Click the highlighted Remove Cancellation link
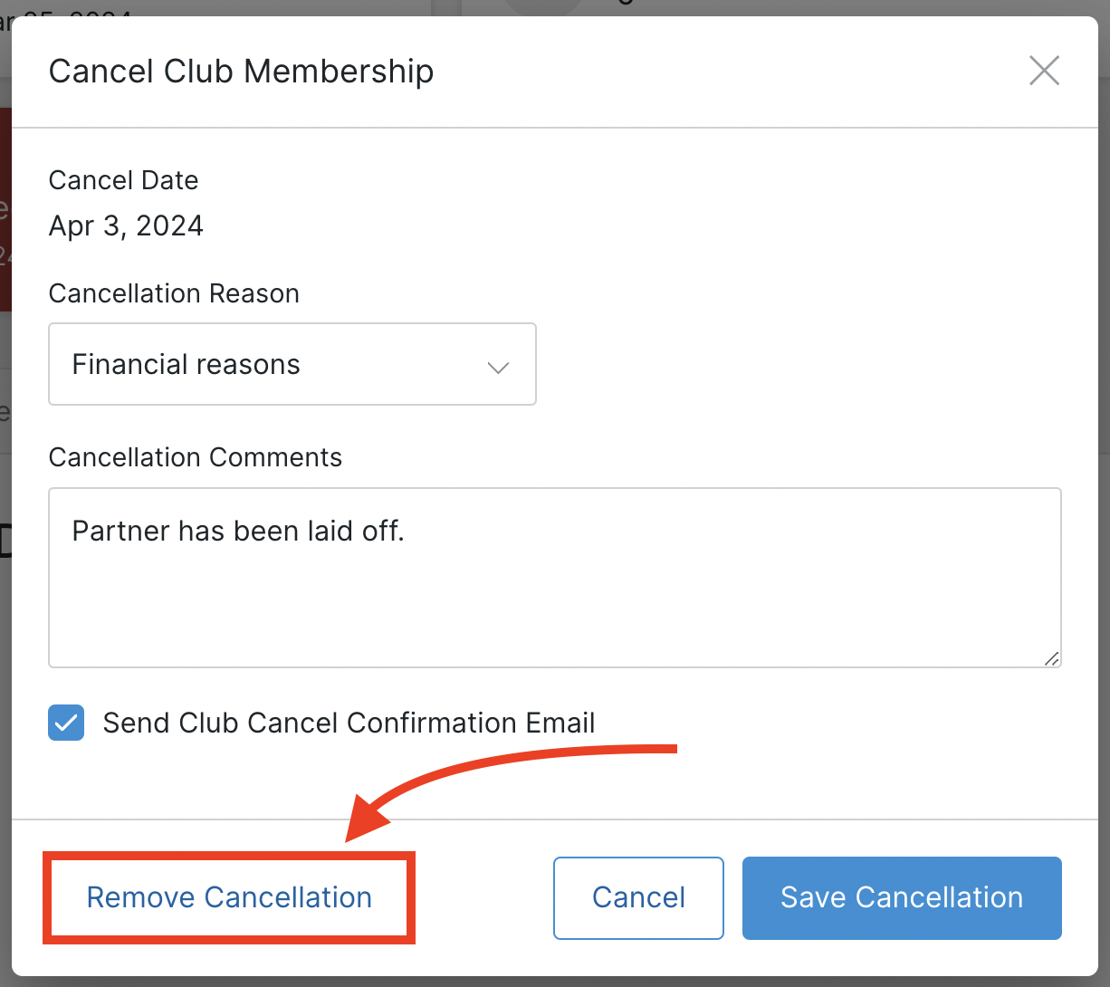The height and width of the screenshot is (987, 1110). click(228, 897)
